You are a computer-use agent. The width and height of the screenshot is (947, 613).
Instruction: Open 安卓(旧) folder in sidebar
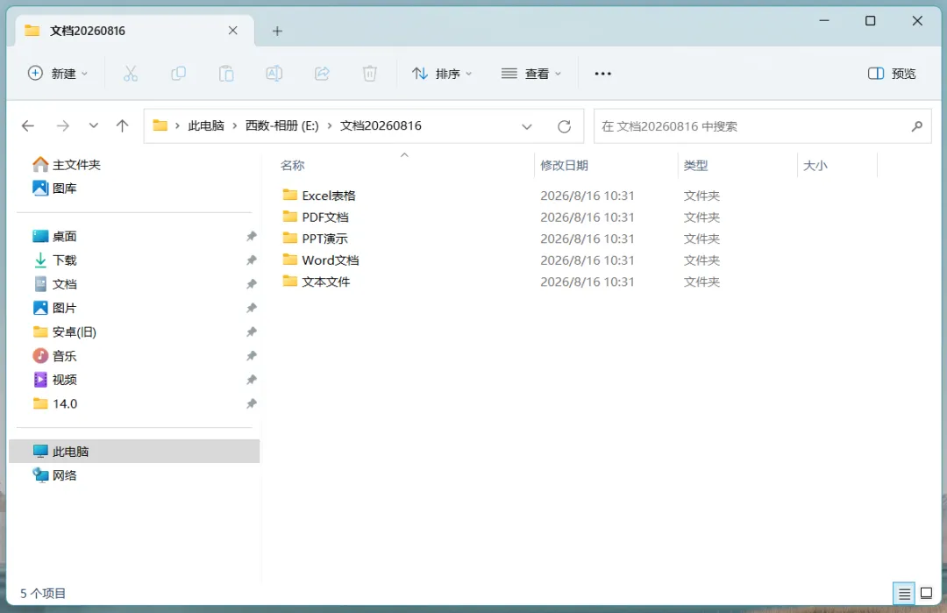(x=65, y=332)
